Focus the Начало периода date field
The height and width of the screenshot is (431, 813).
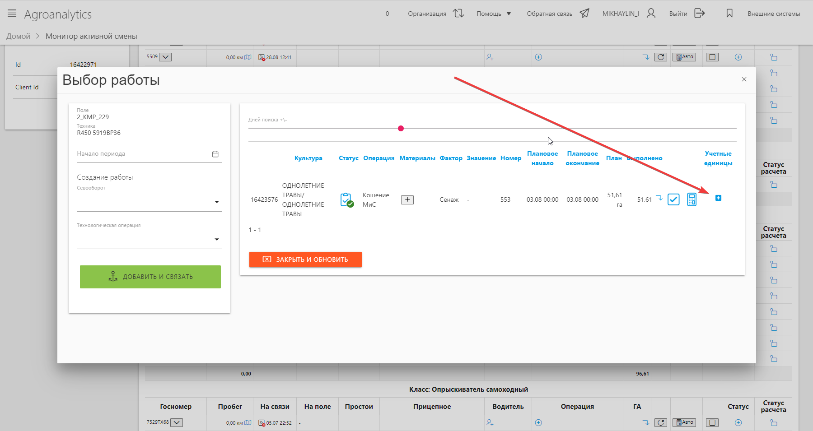[x=142, y=154]
